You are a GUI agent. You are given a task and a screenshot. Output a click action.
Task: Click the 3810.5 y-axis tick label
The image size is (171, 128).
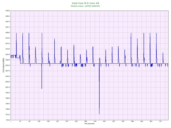[8, 38]
